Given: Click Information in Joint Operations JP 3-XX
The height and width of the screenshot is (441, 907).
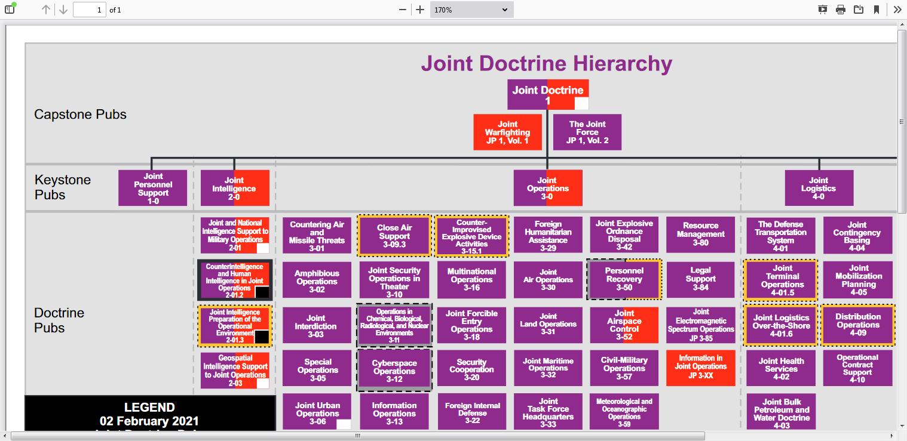Looking at the screenshot, I should click(700, 367).
